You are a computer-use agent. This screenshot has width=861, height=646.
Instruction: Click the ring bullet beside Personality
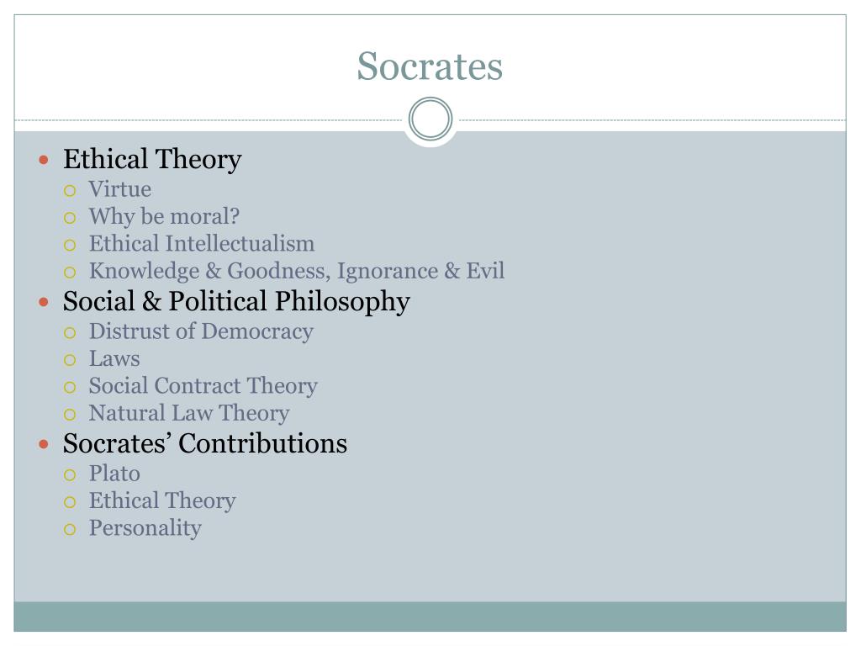pyautogui.click(x=70, y=530)
